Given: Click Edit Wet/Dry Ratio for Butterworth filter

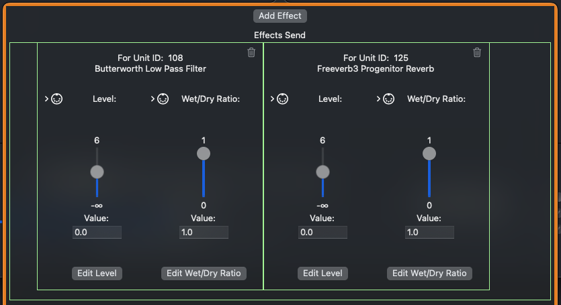Looking at the screenshot, I should [204, 273].
